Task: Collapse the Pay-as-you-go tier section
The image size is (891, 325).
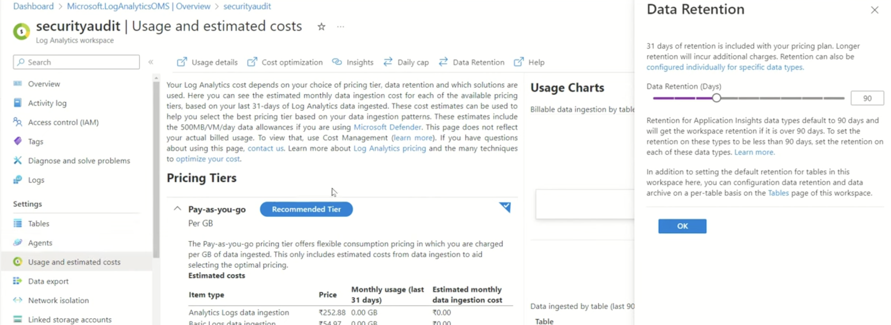Action: 177,209
